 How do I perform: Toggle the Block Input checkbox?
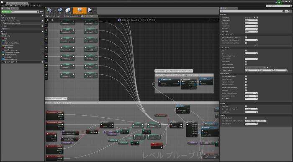pyautogui.click(x=246, y=106)
